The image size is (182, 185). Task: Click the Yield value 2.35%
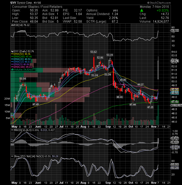coord(113,18)
